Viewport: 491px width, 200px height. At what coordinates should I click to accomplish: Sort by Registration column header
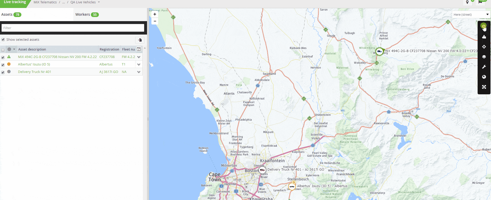[109, 49]
